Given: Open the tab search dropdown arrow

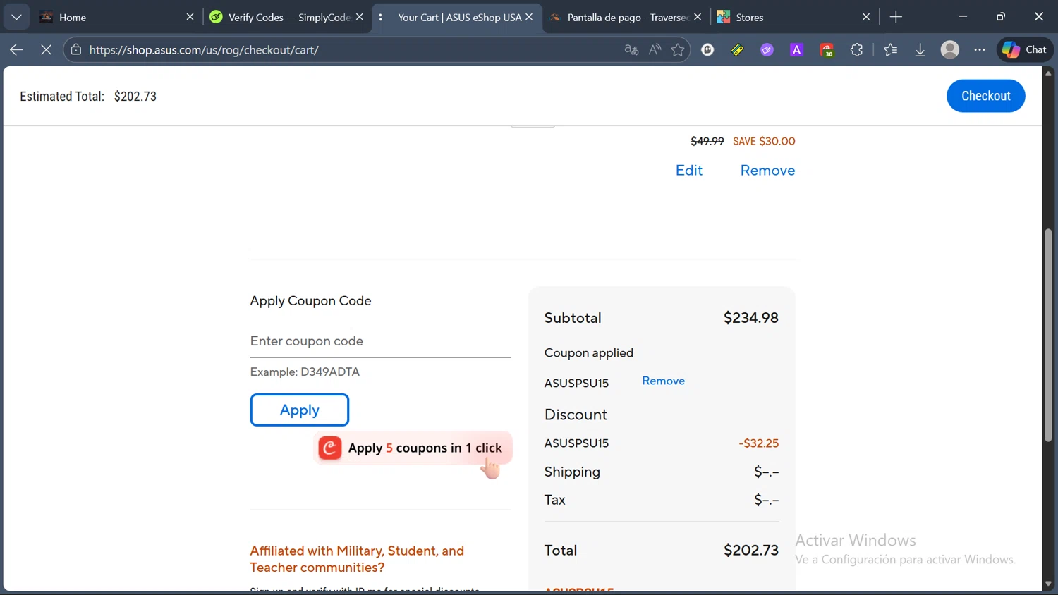Looking at the screenshot, I should pos(16,17).
